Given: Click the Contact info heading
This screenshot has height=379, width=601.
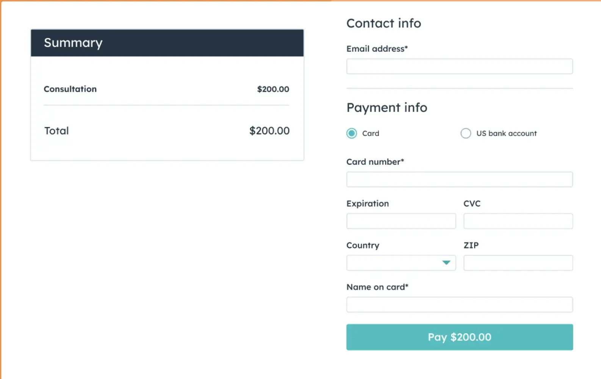Looking at the screenshot, I should point(383,23).
